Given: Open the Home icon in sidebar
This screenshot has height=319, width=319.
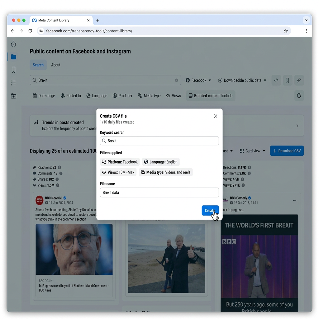Looking at the screenshot, I should 13,44.
